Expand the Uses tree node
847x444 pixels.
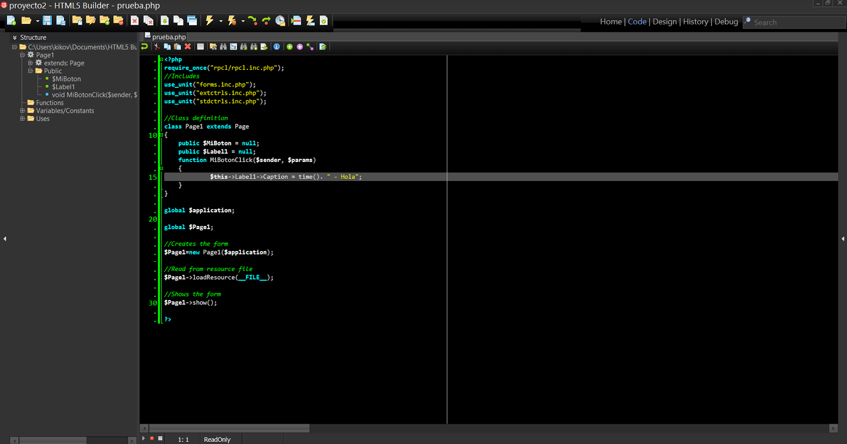click(22, 119)
